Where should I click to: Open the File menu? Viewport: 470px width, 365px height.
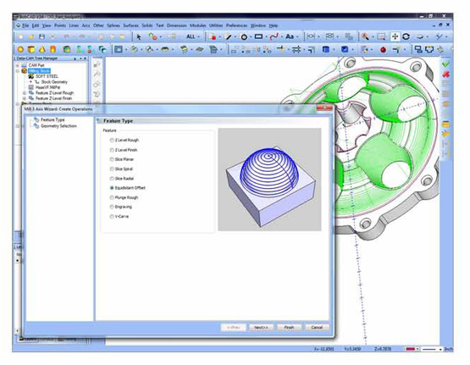pyautogui.click(x=25, y=25)
